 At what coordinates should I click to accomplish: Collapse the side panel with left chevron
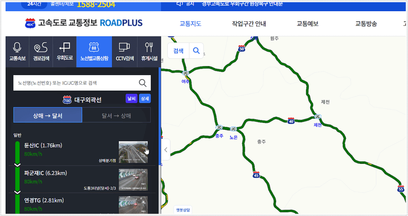166,150
